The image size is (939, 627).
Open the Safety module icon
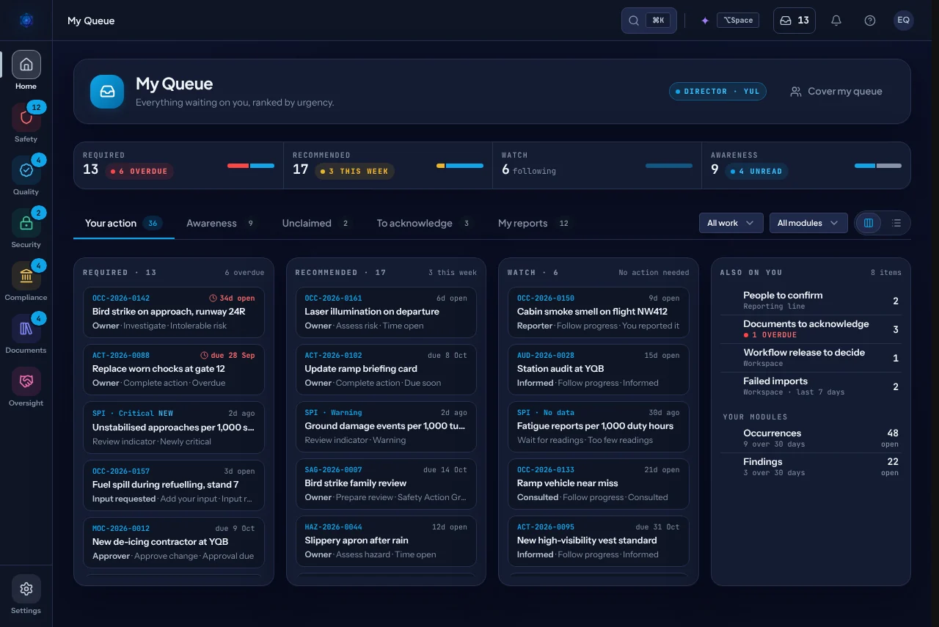(26, 117)
